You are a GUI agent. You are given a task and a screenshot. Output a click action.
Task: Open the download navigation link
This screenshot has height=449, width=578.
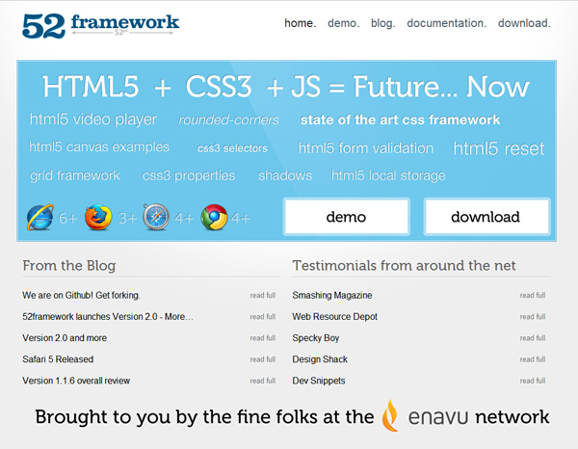[x=524, y=23]
